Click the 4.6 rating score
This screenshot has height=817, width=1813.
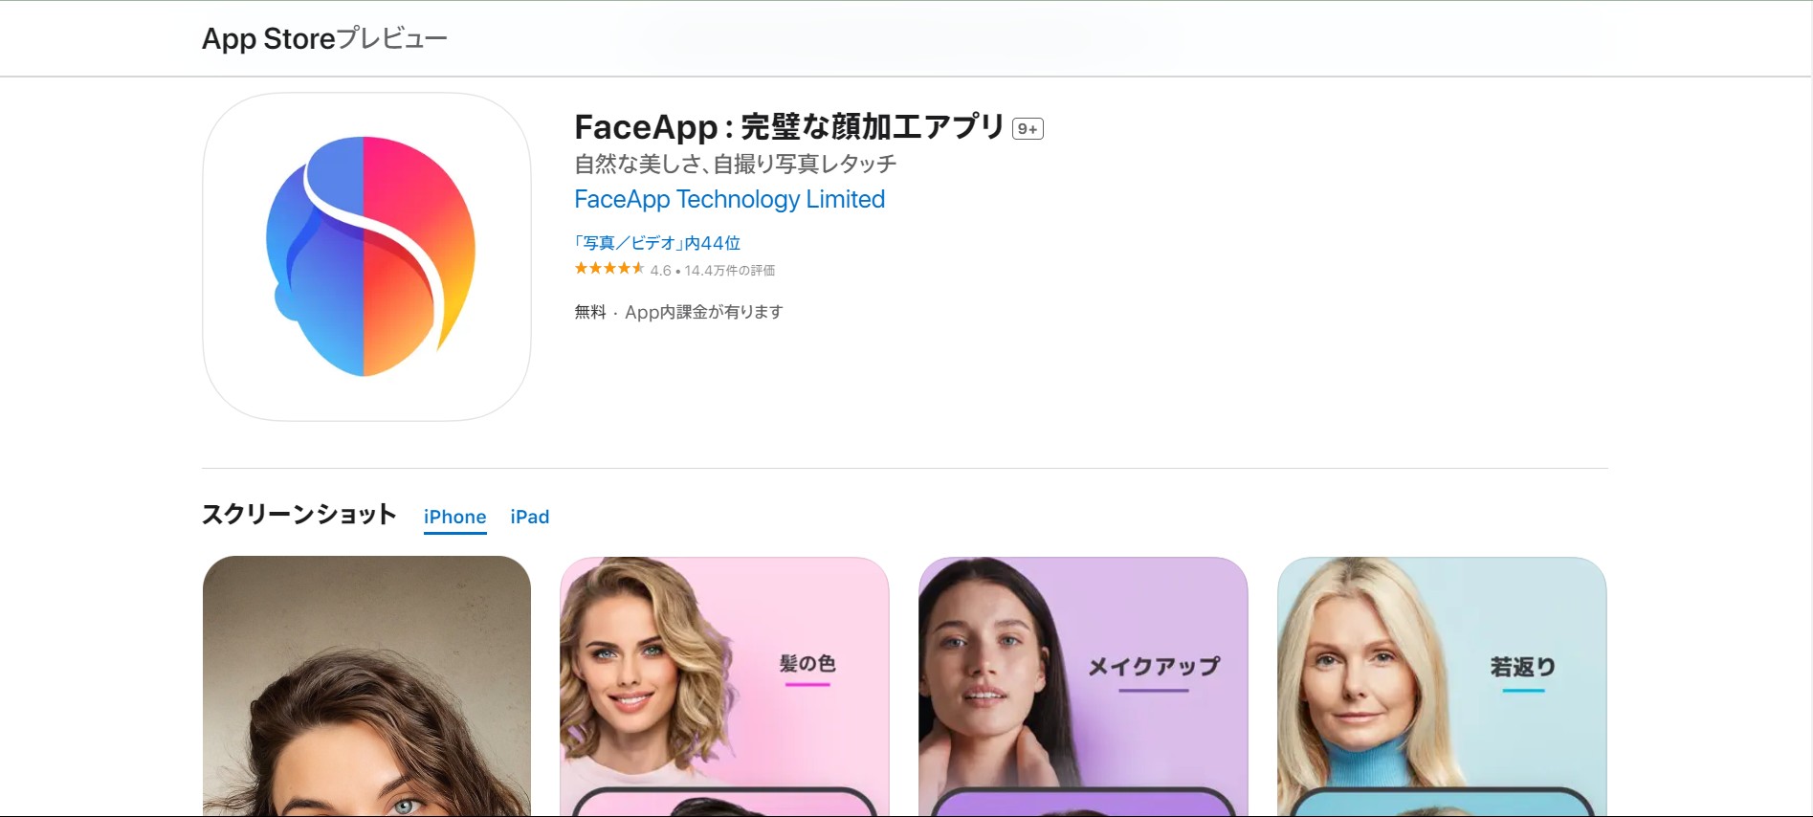(x=660, y=271)
